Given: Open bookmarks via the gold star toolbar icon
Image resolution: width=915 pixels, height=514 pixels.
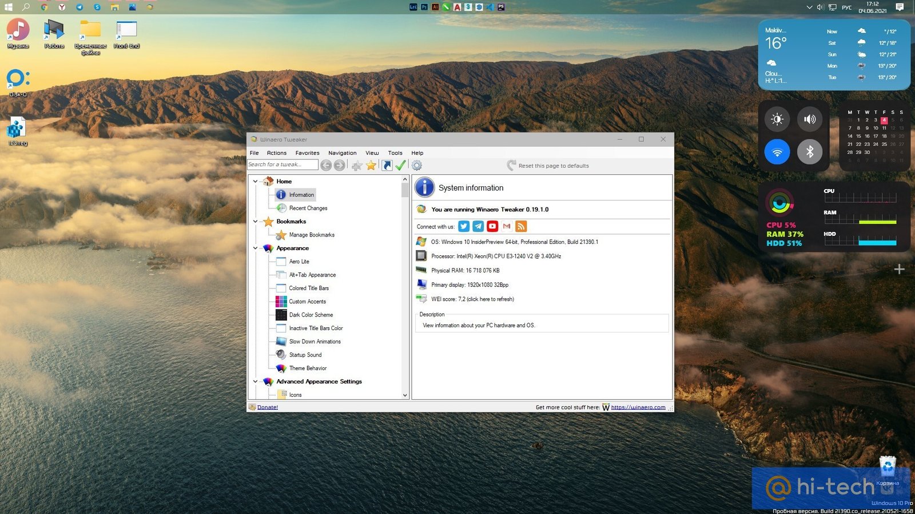Looking at the screenshot, I should [371, 165].
